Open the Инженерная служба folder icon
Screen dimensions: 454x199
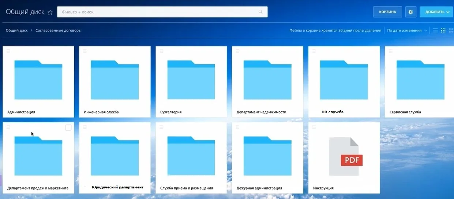115,80
